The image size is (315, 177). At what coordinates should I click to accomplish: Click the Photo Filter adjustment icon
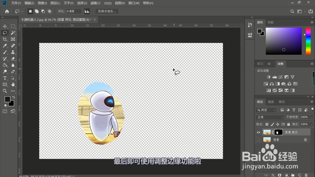point(283,84)
